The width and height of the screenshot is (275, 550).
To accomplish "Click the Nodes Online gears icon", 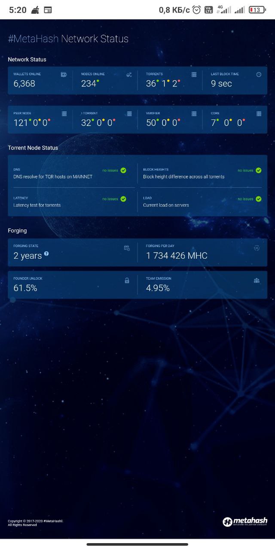I will [x=129, y=74].
